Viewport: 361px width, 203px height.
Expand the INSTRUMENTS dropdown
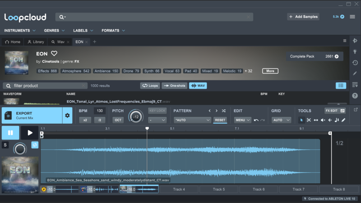click(x=20, y=31)
